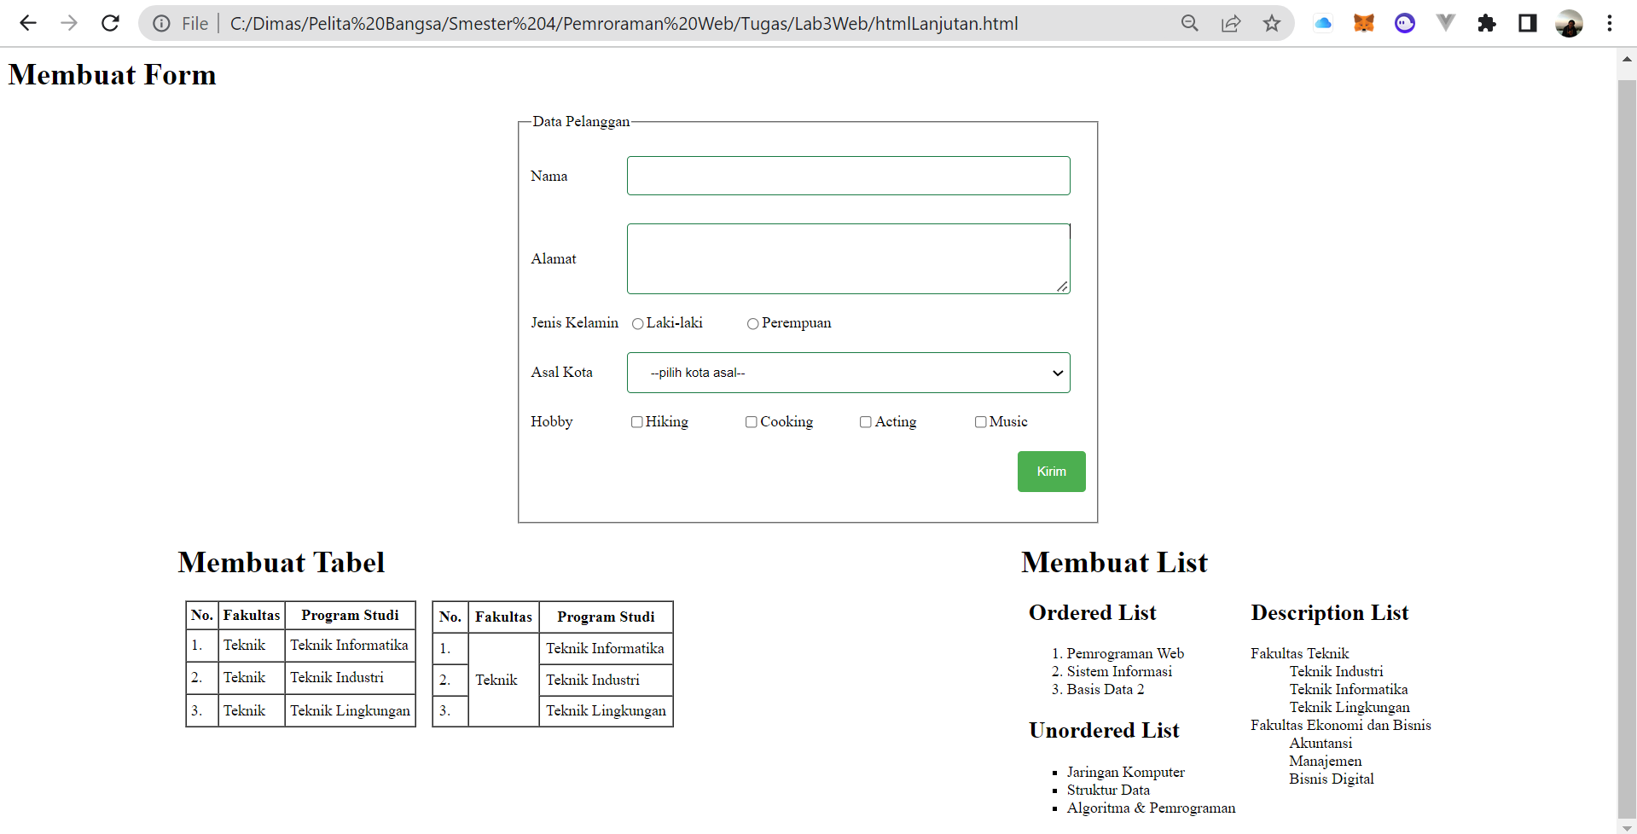Click the green Kirim button
Viewport: 1637px width, 834px height.
click(x=1051, y=472)
